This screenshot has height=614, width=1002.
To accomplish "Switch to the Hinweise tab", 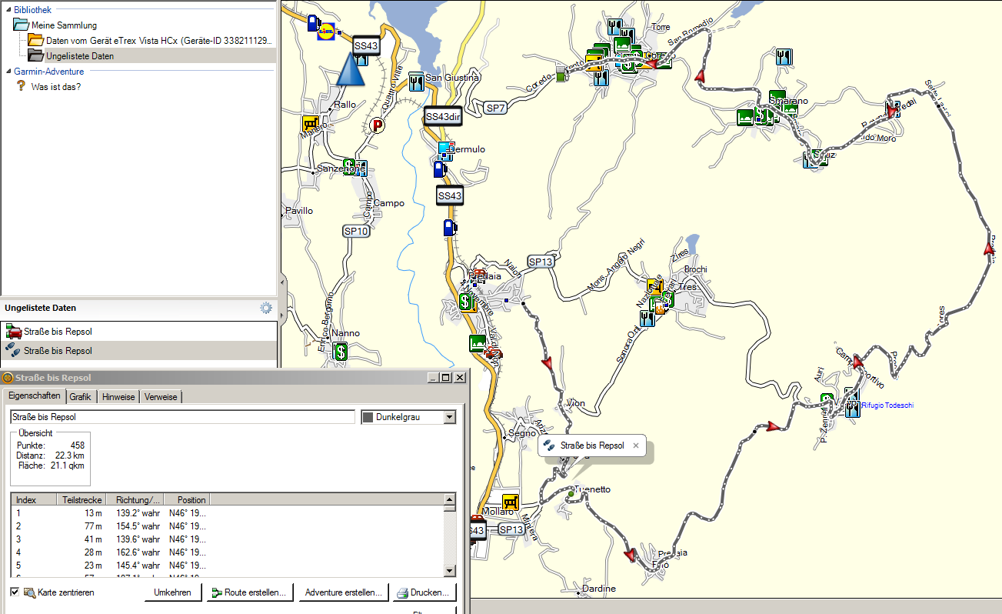I will pos(118,397).
